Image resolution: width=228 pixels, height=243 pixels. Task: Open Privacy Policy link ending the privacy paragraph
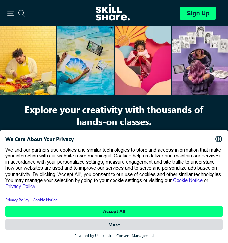coord(20,186)
